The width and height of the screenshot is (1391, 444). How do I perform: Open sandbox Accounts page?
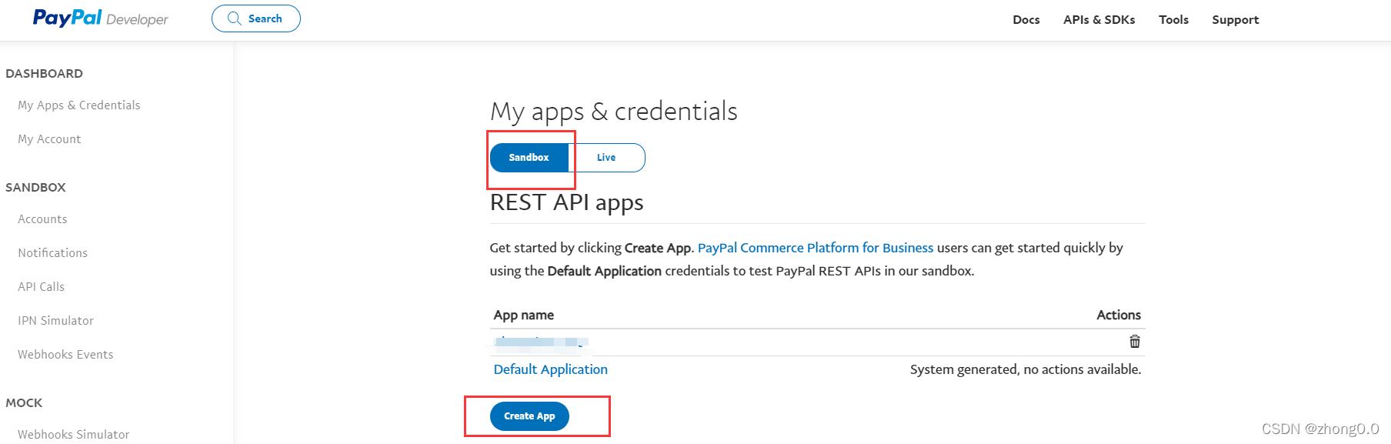coord(42,219)
